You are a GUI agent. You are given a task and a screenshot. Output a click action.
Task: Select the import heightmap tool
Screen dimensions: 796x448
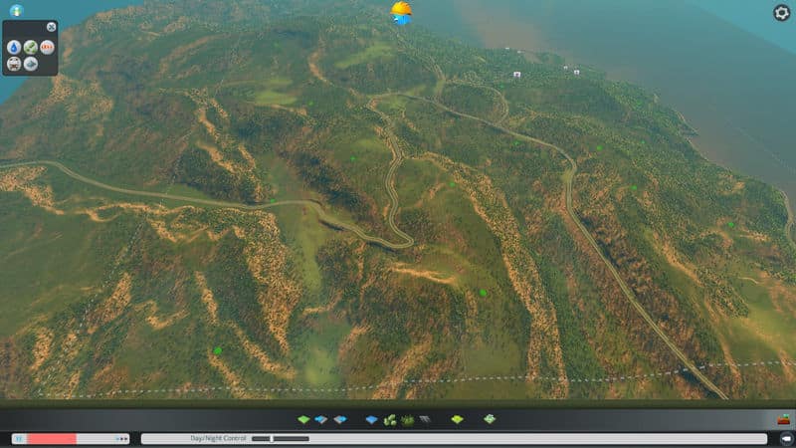[321, 420]
